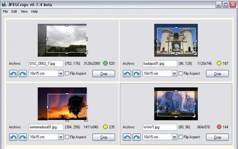Rotate extremadura01.jpg counterclockwise
This screenshot has width=238, height=149.
13,137
